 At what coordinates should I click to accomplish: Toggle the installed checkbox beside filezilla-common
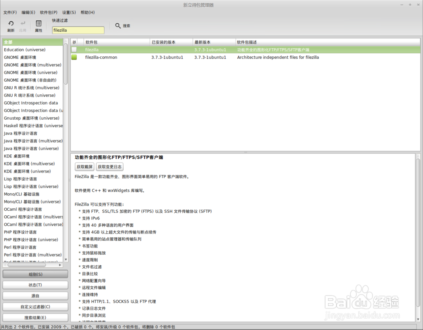click(74, 57)
